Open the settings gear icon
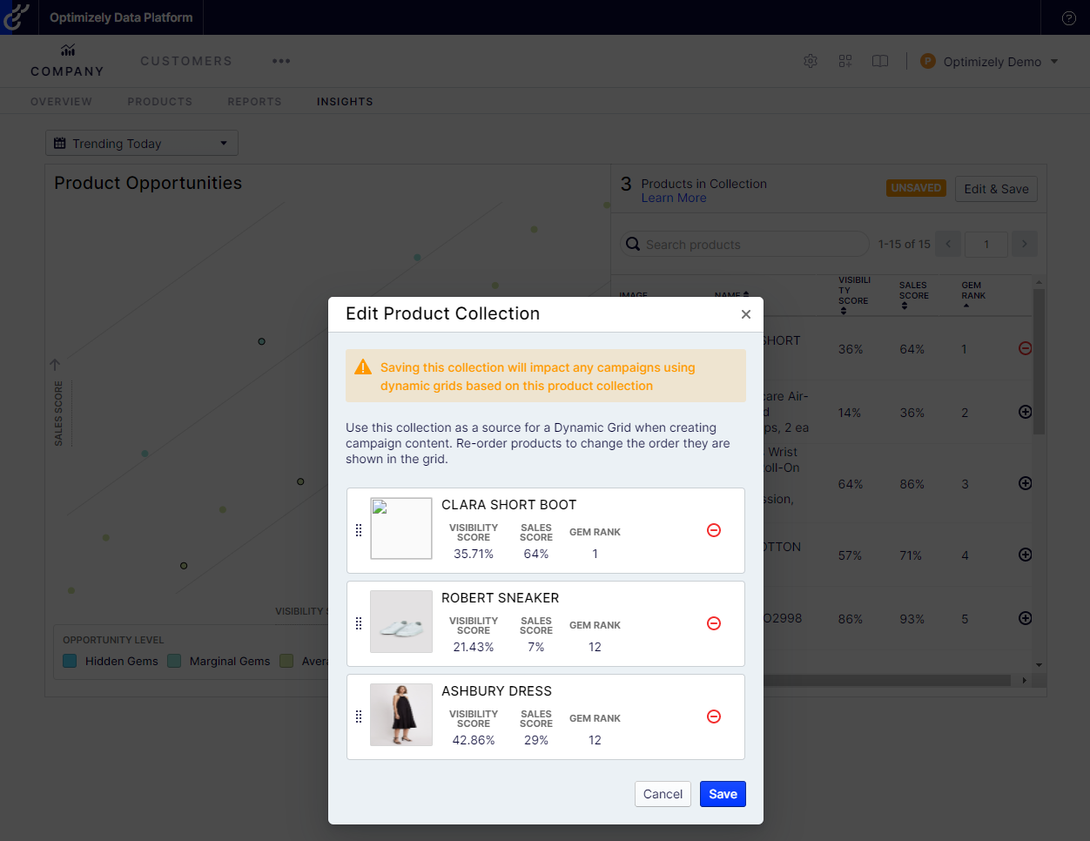Viewport: 1090px width, 841px height. (811, 61)
